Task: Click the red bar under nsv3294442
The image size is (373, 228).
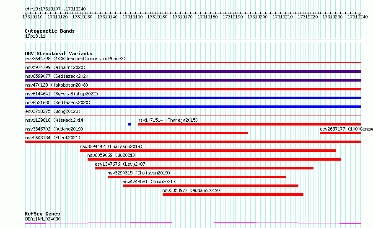Action: (x=208, y=151)
